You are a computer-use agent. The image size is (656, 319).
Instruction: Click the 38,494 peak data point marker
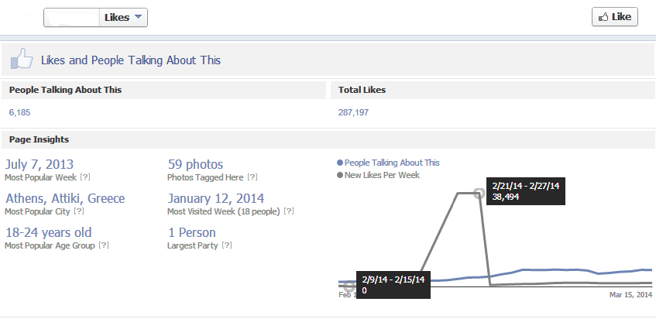(x=479, y=193)
